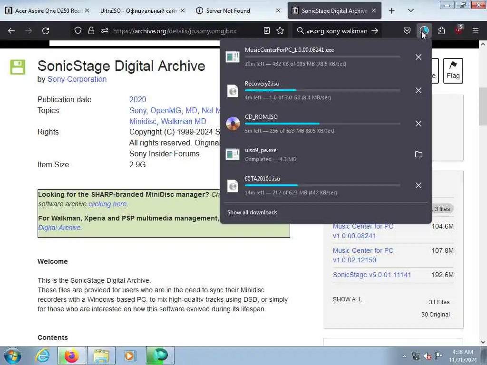The width and height of the screenshot is (487, 365).
Task: Cancel the 60TA20101.iso download
Action: (419, 185)
